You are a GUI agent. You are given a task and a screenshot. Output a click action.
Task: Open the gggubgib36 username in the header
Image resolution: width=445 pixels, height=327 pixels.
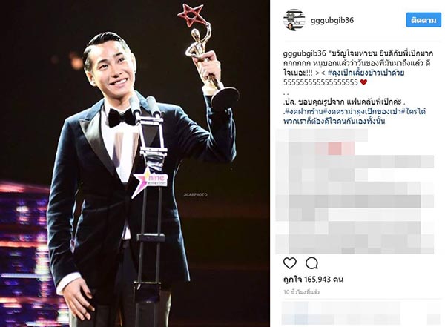[x=332, y=21]
